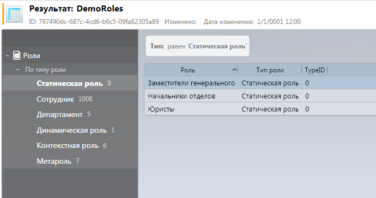Sort by the Тип роли column header
The width and height of the screenshot is (376, 198).
[x=270, y=70]
